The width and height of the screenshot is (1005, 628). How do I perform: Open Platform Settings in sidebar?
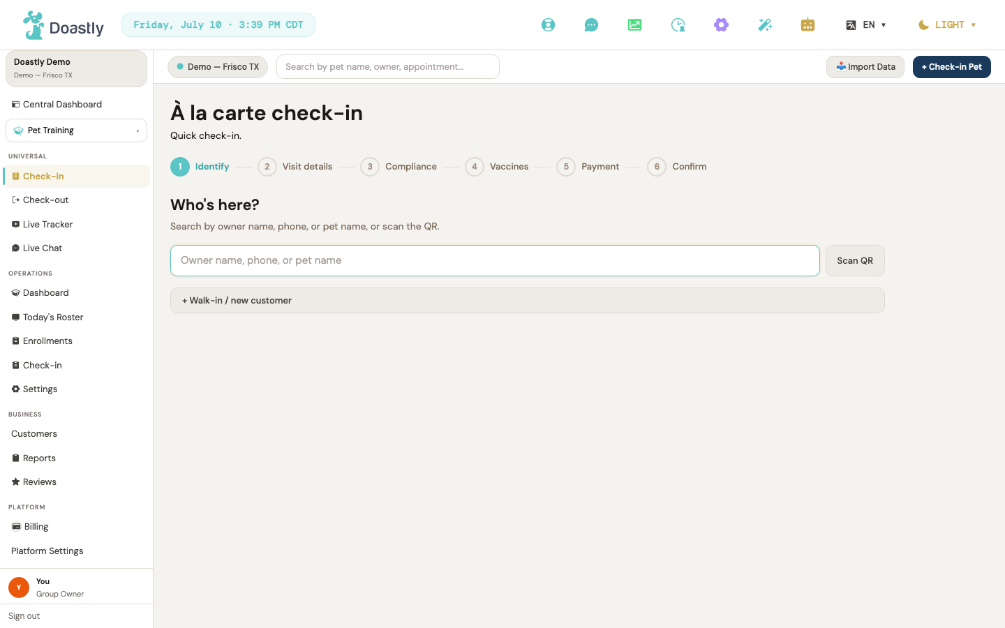tap(77, 551)
